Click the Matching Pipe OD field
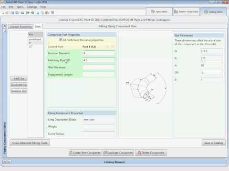Screen dimensions: 229x171 (99, 60)
